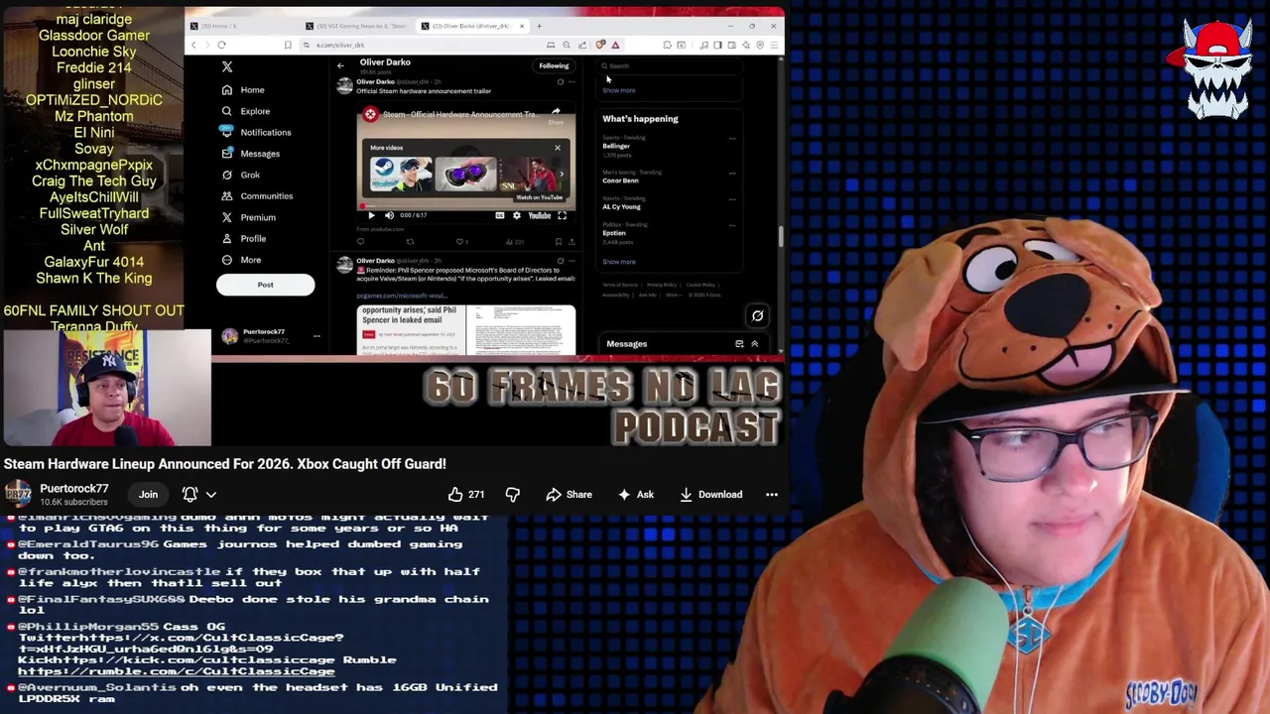Toggle closed captions on the embedded video
This screenshot has height=714, width=1270.
[x=499, y=215]
